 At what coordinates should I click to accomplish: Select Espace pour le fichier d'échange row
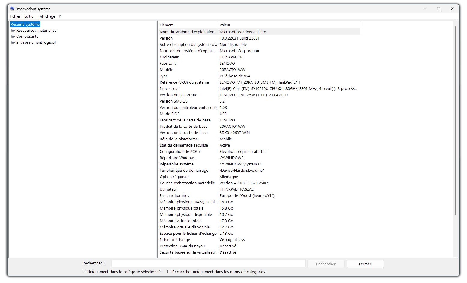(259, 234)
